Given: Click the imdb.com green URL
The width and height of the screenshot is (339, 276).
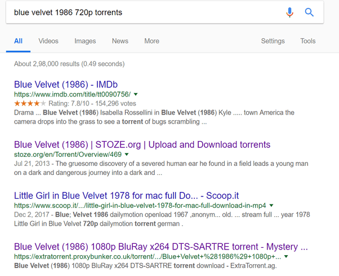Looking at the screenshot, I should (x=72, y=94).
